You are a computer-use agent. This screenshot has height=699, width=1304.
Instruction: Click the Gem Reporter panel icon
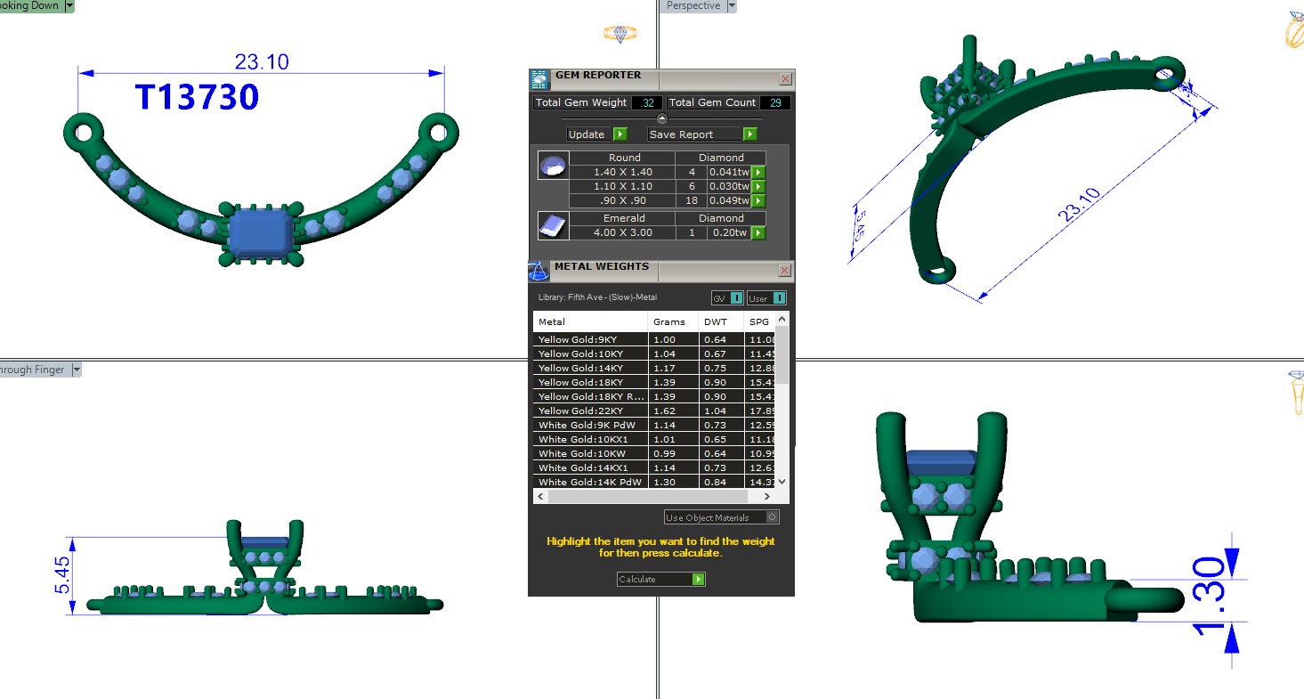(x=539, y=79)
